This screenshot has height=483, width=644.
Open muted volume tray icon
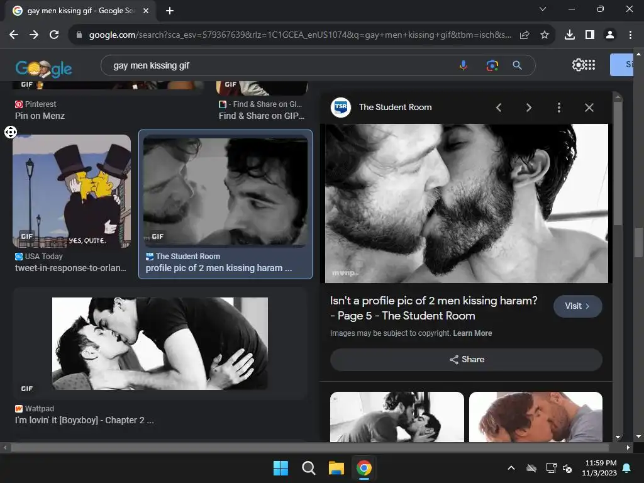[568, 468]
